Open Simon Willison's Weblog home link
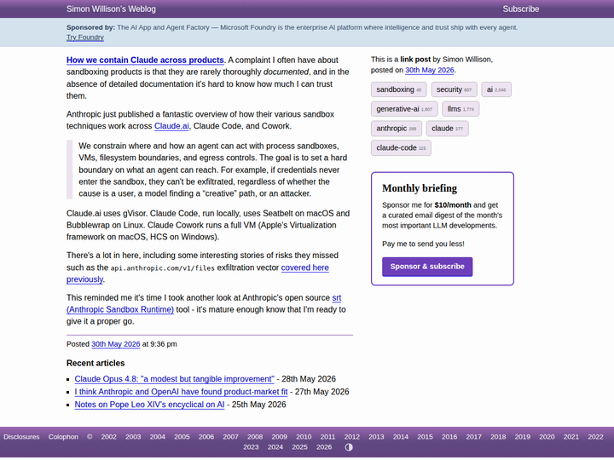Viewport: 614px width, 460px height. pyautogui.click(x=111, y=9)
